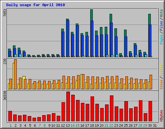This screenshot has width=165, height=129.
Task: Click the red KBytes bar for day 30
Action: (150, 111)
